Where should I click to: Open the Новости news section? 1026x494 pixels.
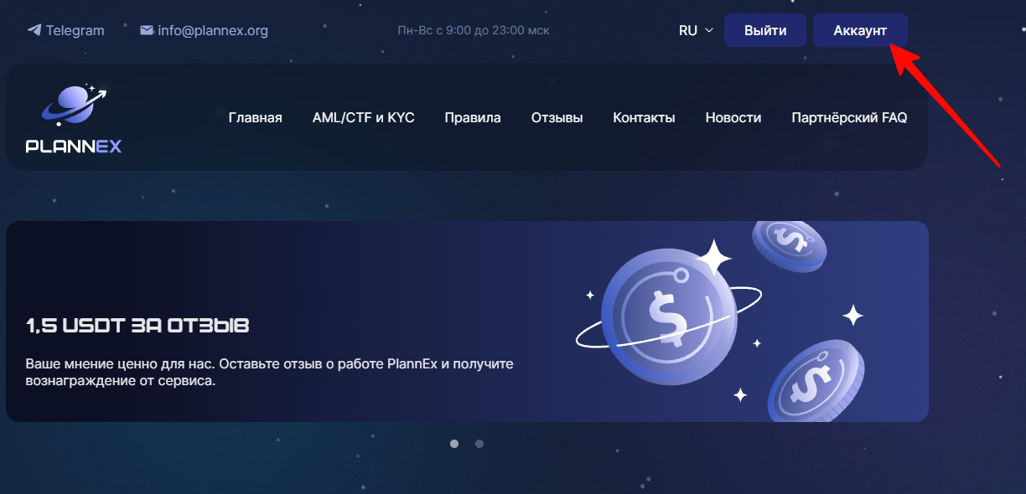click(x=733, y=117)
